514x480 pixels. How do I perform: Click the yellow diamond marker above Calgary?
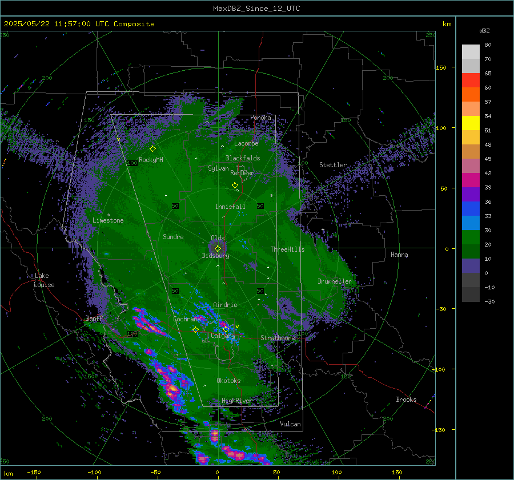(226, 329)
